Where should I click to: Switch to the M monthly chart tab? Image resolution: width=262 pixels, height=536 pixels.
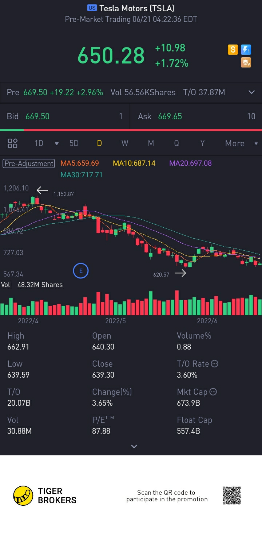point(151,143)
